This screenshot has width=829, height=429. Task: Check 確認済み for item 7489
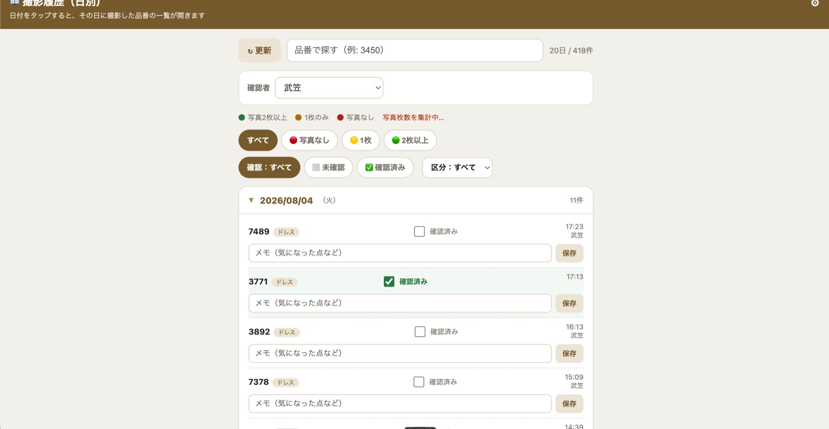tap(420, 232)
